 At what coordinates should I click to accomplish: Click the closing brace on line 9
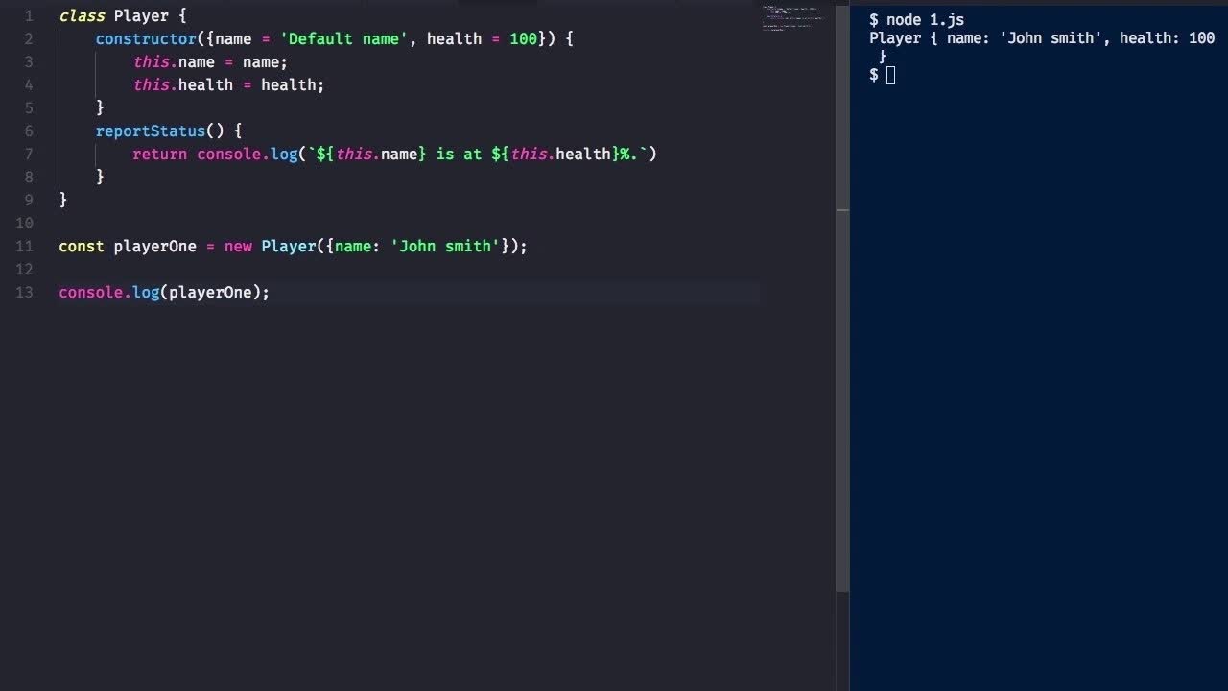pos(63,200)
